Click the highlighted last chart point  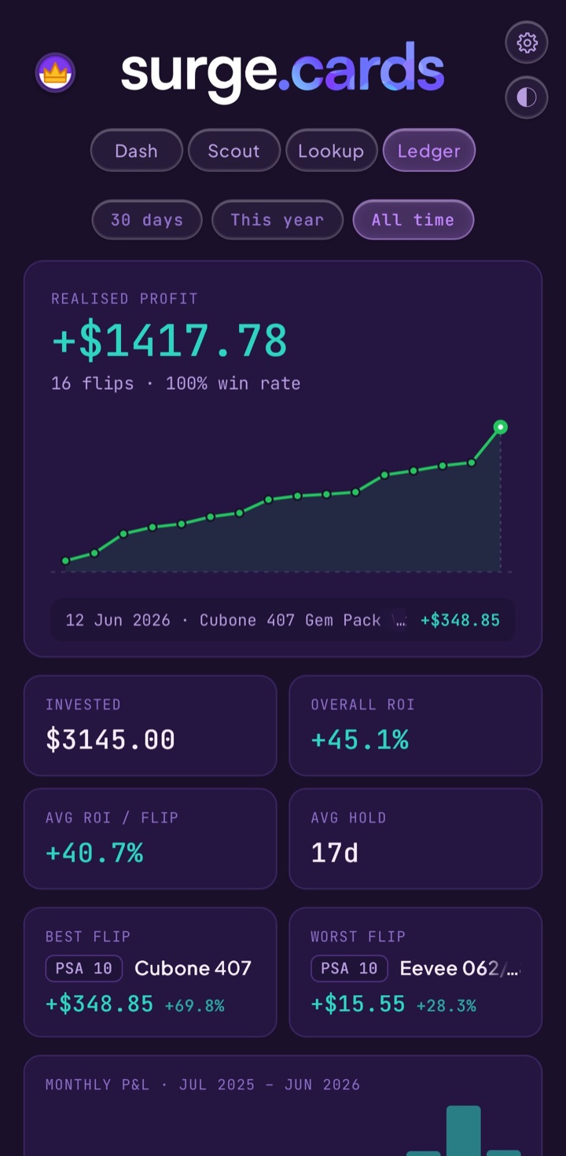[x=501, y=428]
